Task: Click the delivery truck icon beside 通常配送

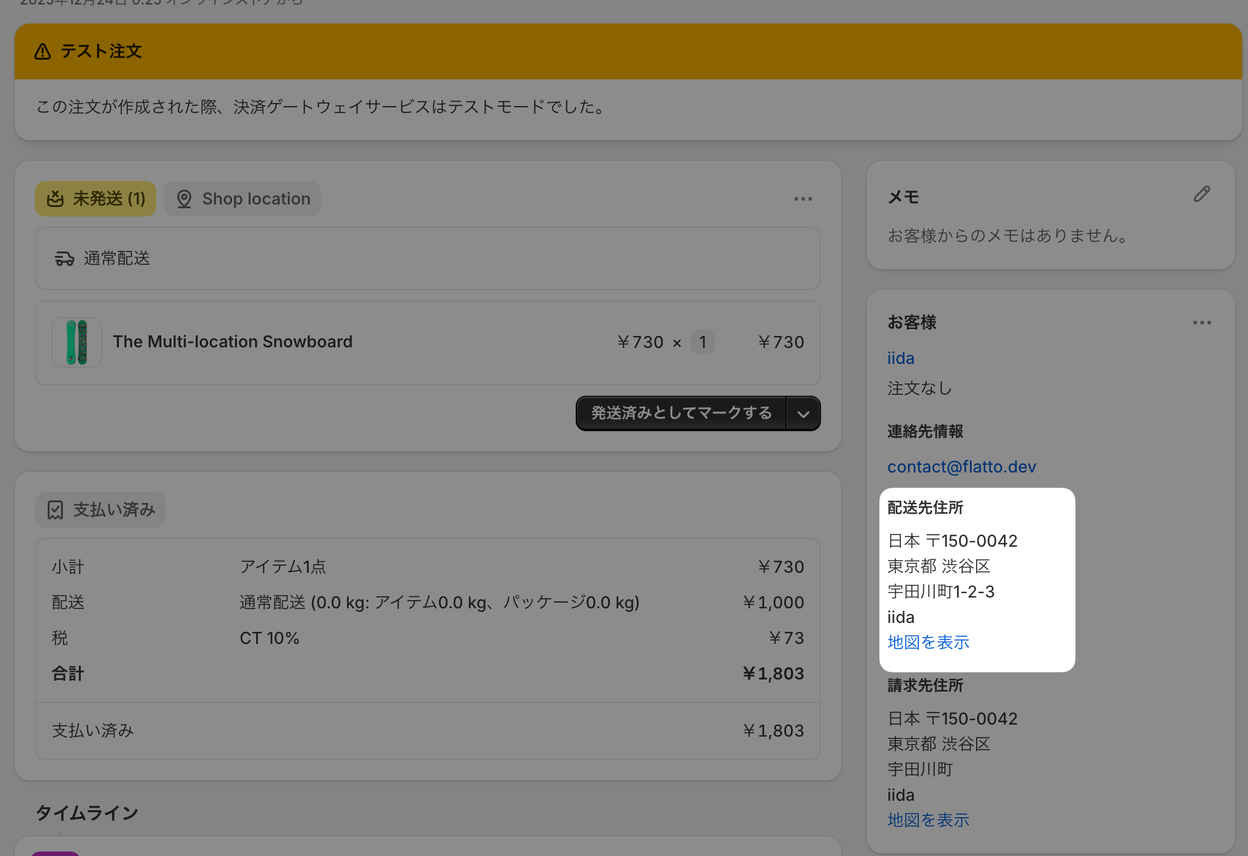Action: pyautogui.click(x=64, y=258)
